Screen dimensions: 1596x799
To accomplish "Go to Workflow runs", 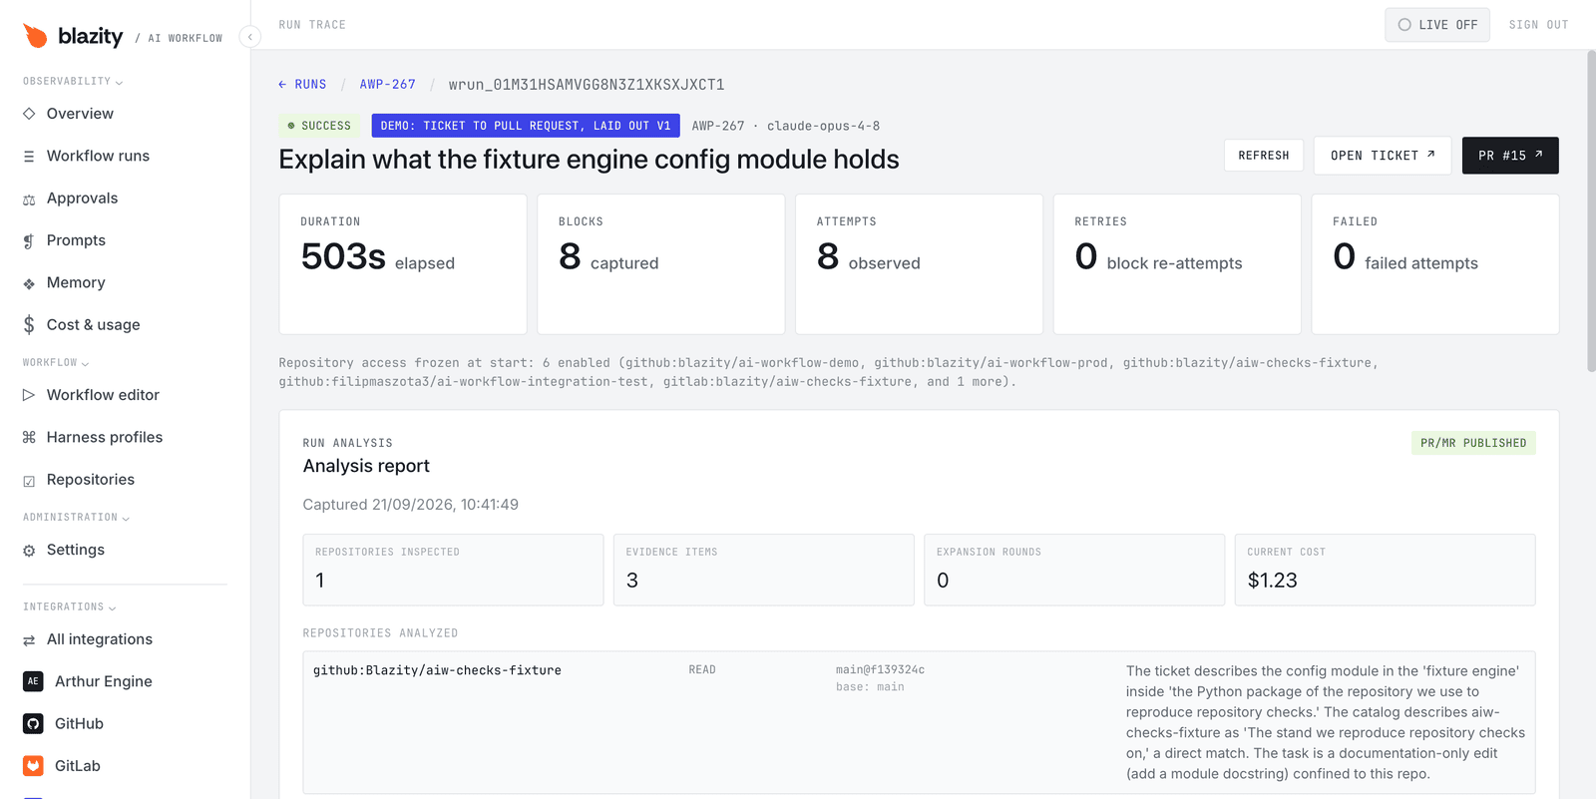I will [x=98, y=156].
